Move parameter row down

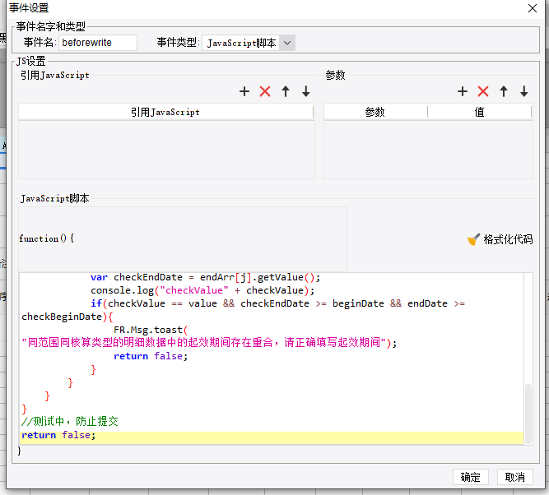click(524, 91)
